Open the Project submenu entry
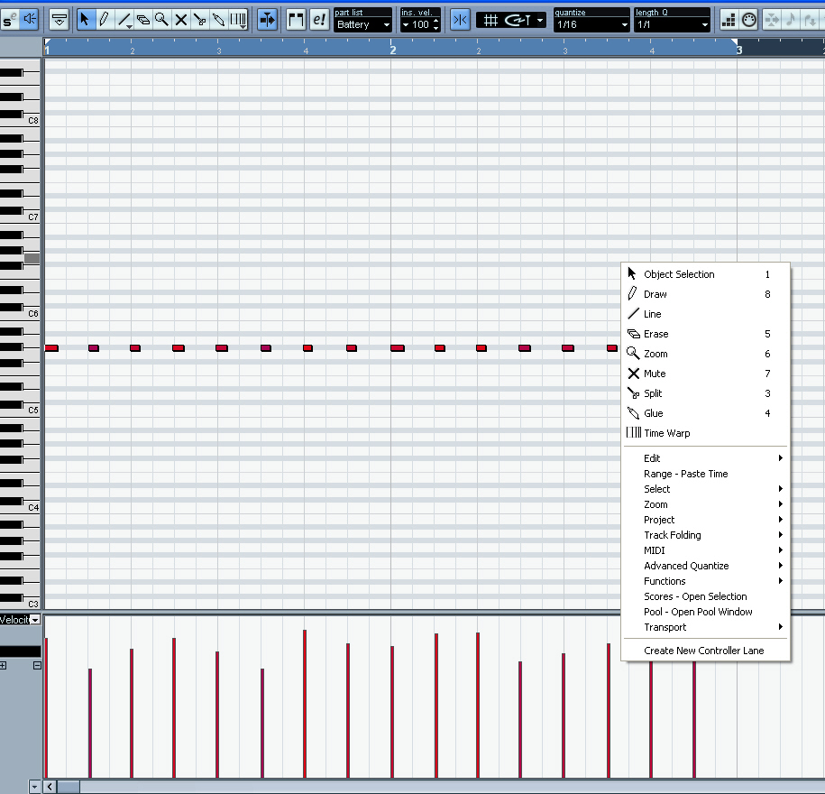825x794 pixels. (705, 520)
